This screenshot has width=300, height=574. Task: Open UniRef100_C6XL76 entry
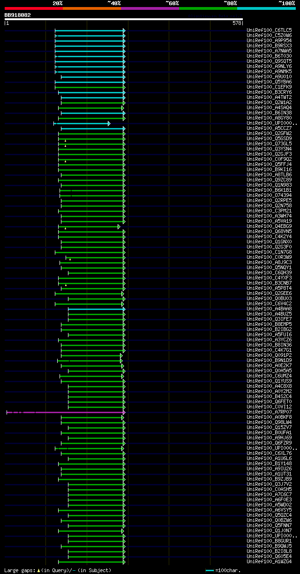[269, 453]
